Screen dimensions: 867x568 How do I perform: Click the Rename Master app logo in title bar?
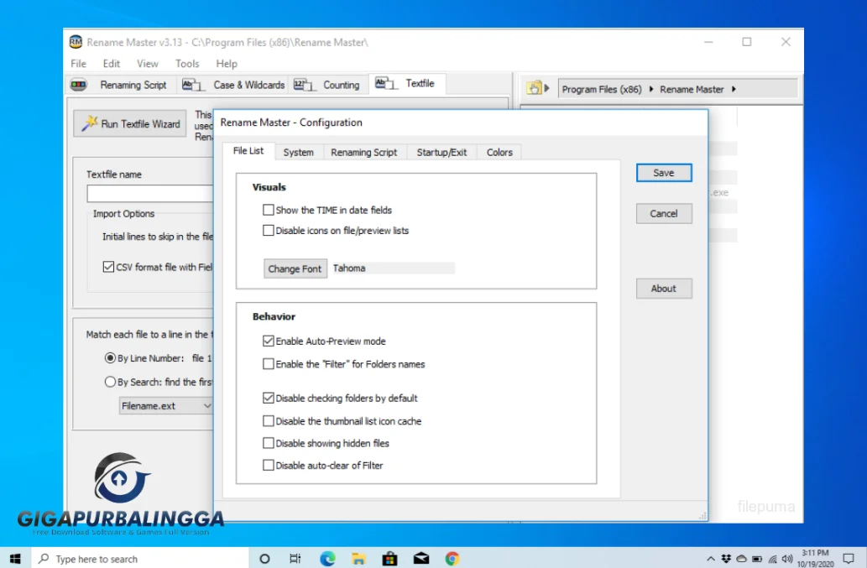point(76,42)
